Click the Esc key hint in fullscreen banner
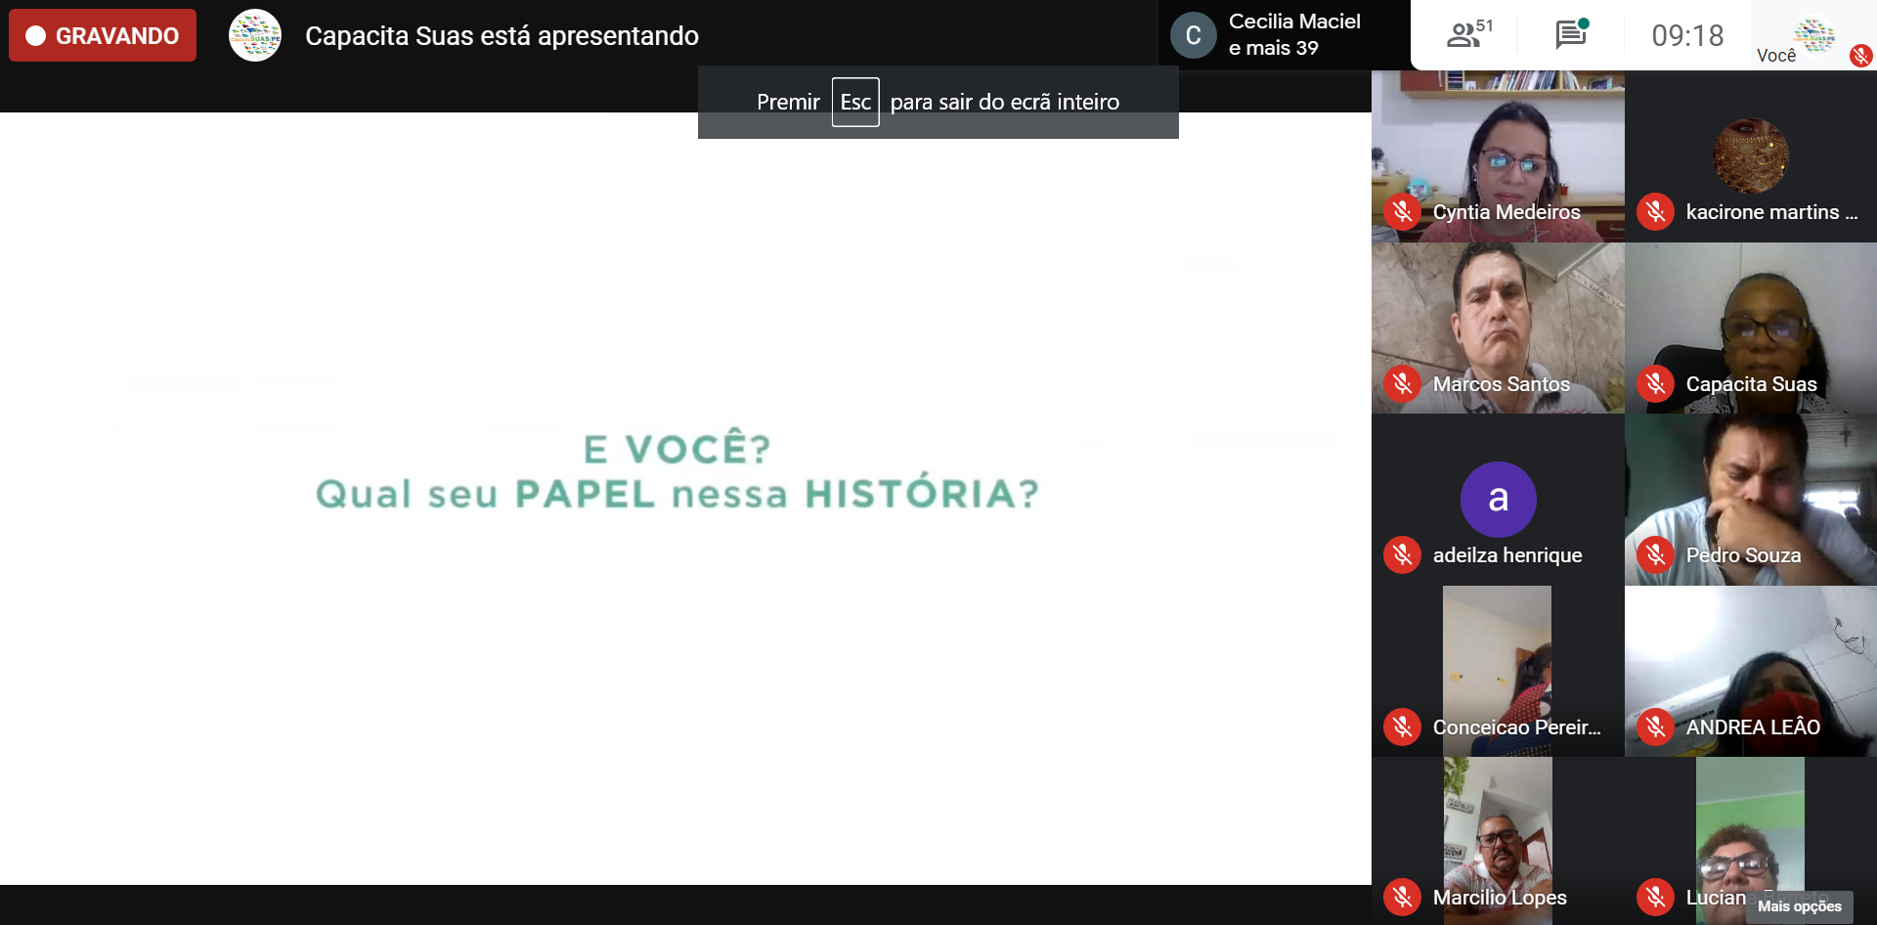The height and width of the screenshot is (925, 1877). tap(855, 103)
